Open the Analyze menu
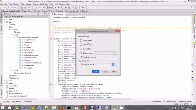The width and height of the screenshot is (196, 110). (29, 4)
